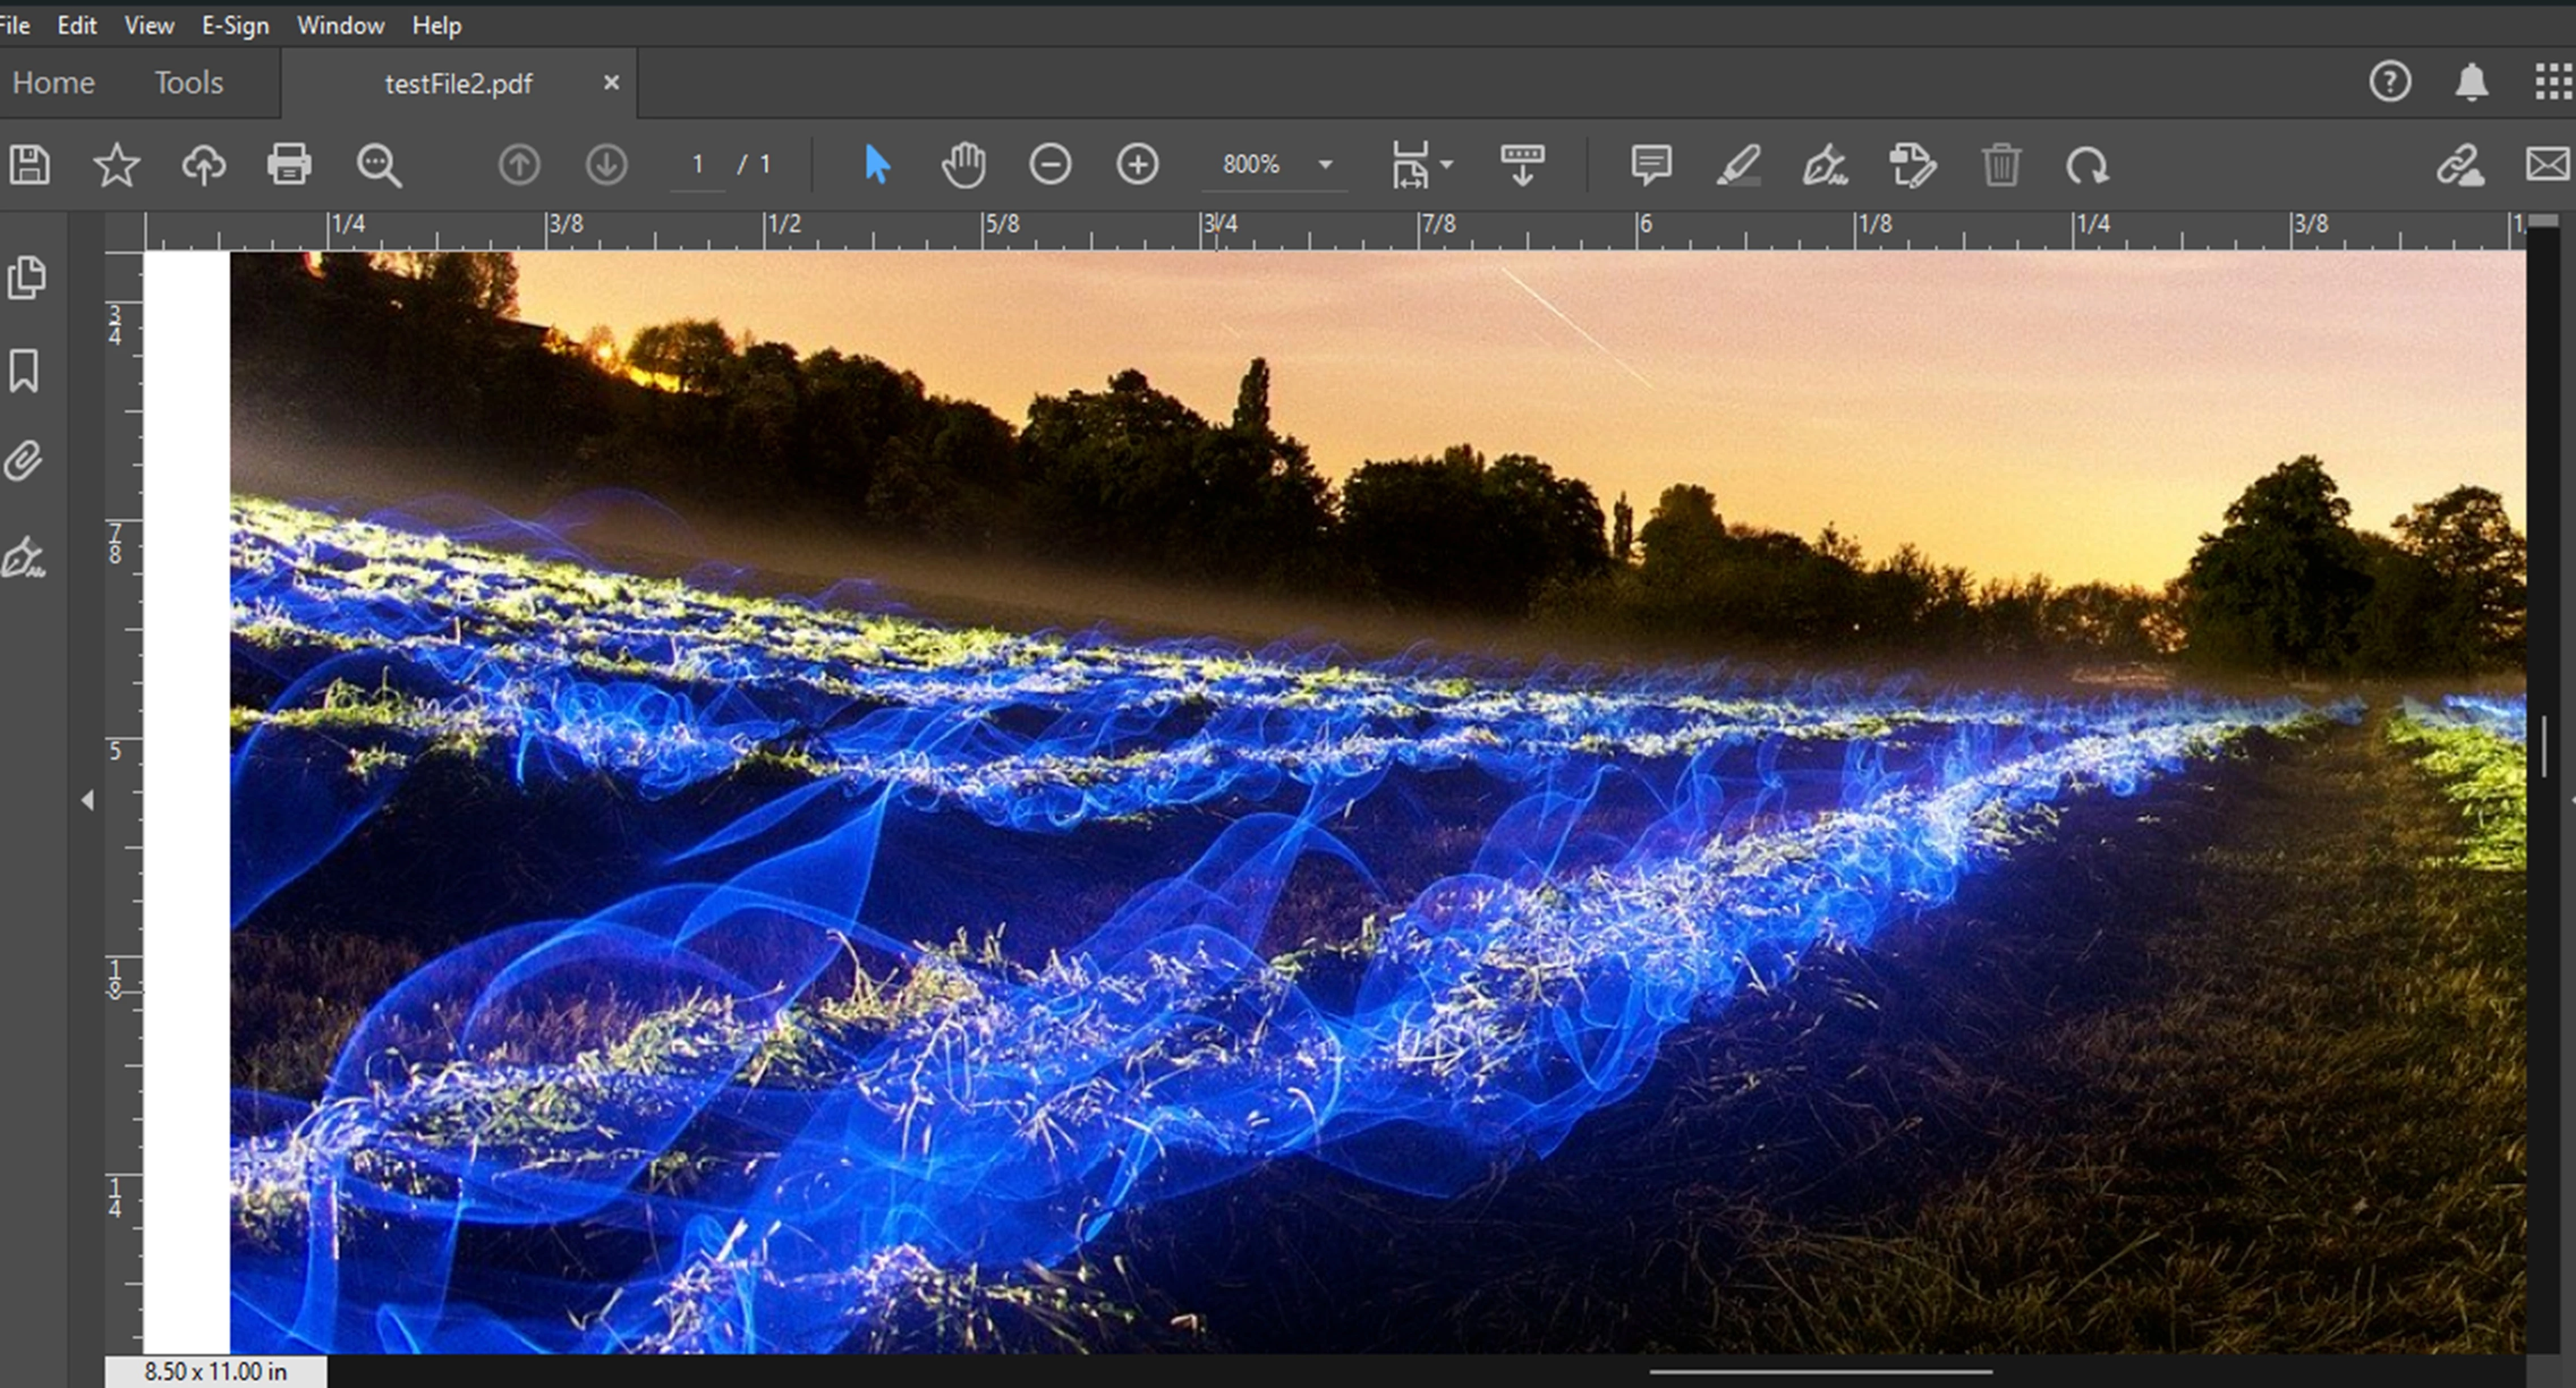Add file to starred favorites
Screen dimensions: 2576x1388
(116, 165)
